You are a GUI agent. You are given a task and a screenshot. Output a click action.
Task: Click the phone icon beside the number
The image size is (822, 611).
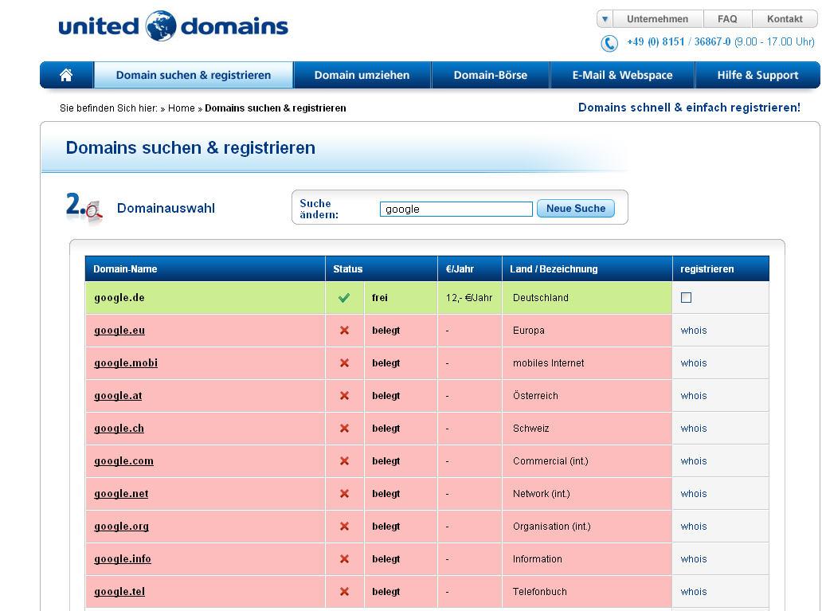pos(609,43)
